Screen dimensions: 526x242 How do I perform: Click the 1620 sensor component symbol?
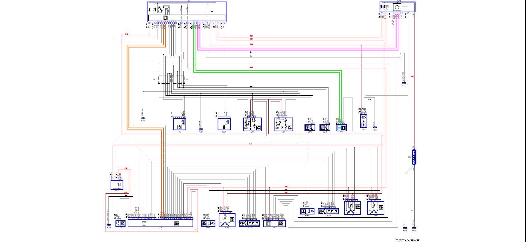364,121
